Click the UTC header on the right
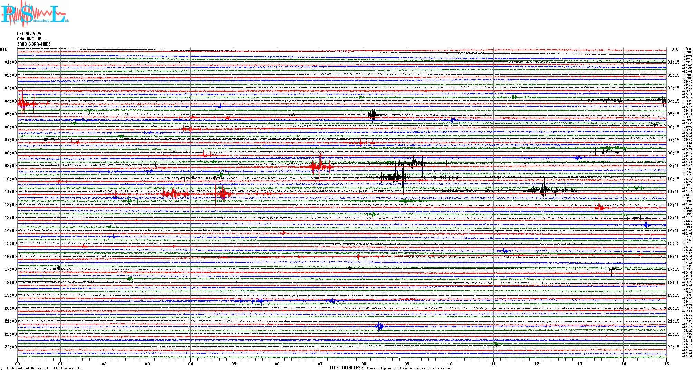This screenshot has height=373, width=694. [675, 49]
